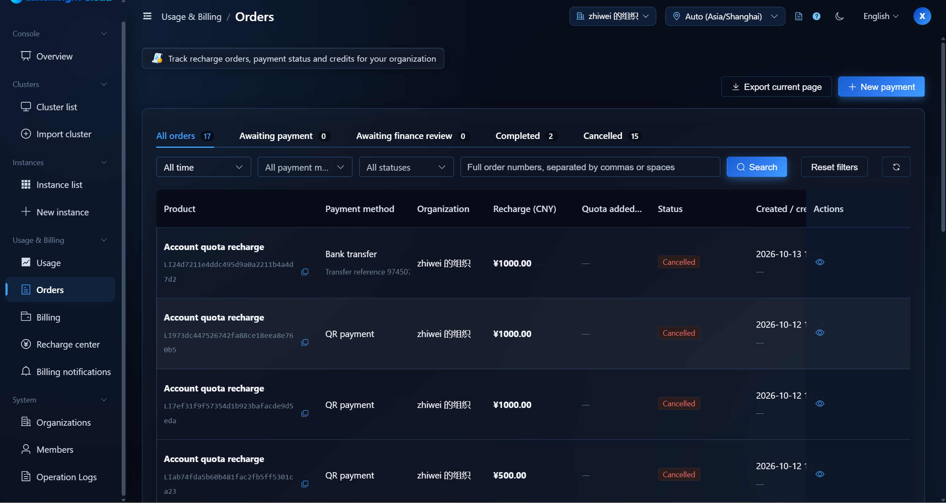Open the All payment methods dropdown
Viewport: 946px width, 503px height.
pyautogui.click(x=305, y=167)
